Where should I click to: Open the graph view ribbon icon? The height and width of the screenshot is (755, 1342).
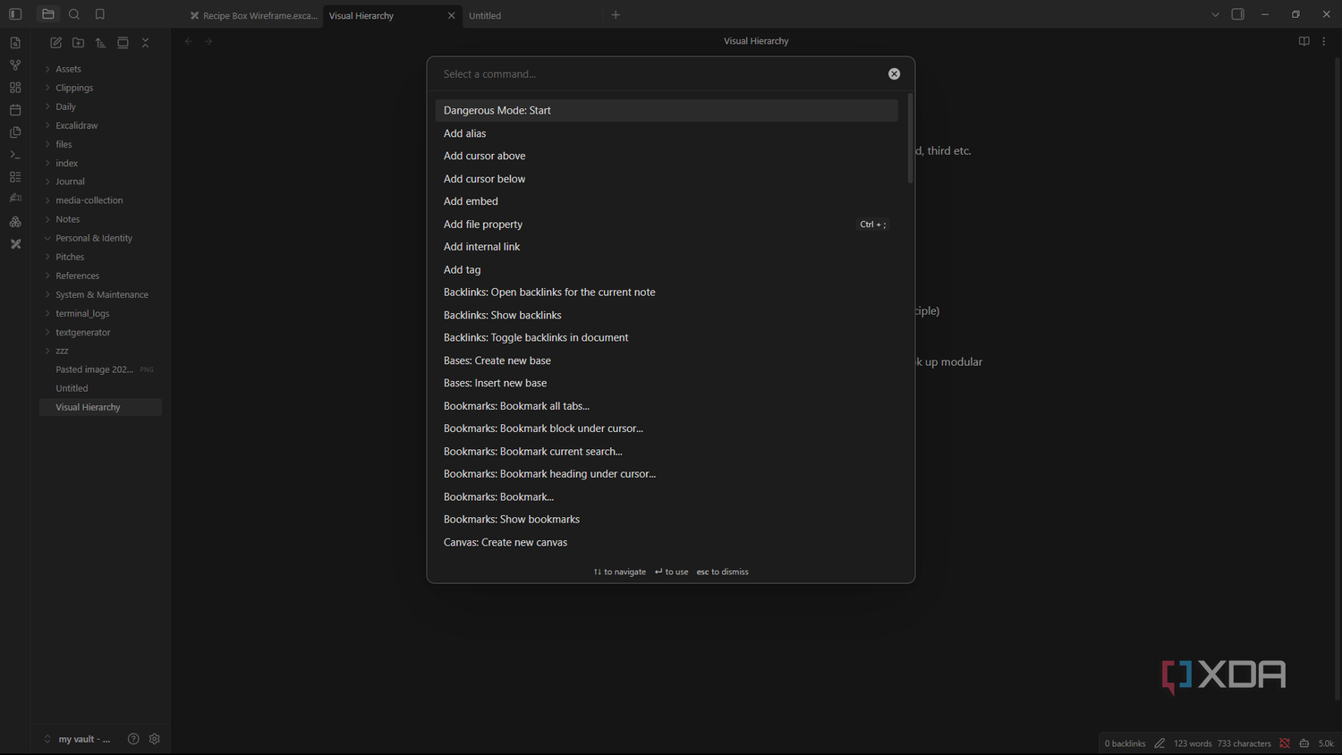[15, 65]
